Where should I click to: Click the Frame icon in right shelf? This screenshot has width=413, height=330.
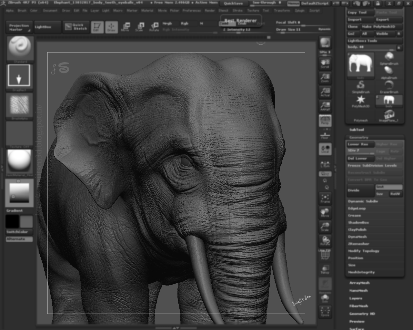tap(325, 199)
